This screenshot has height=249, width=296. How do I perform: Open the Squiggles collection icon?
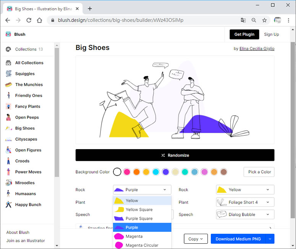coord(8,74)
